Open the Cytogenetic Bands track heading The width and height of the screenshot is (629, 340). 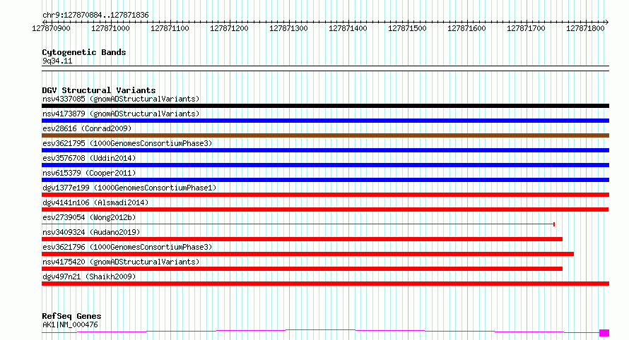pos(84,52)
